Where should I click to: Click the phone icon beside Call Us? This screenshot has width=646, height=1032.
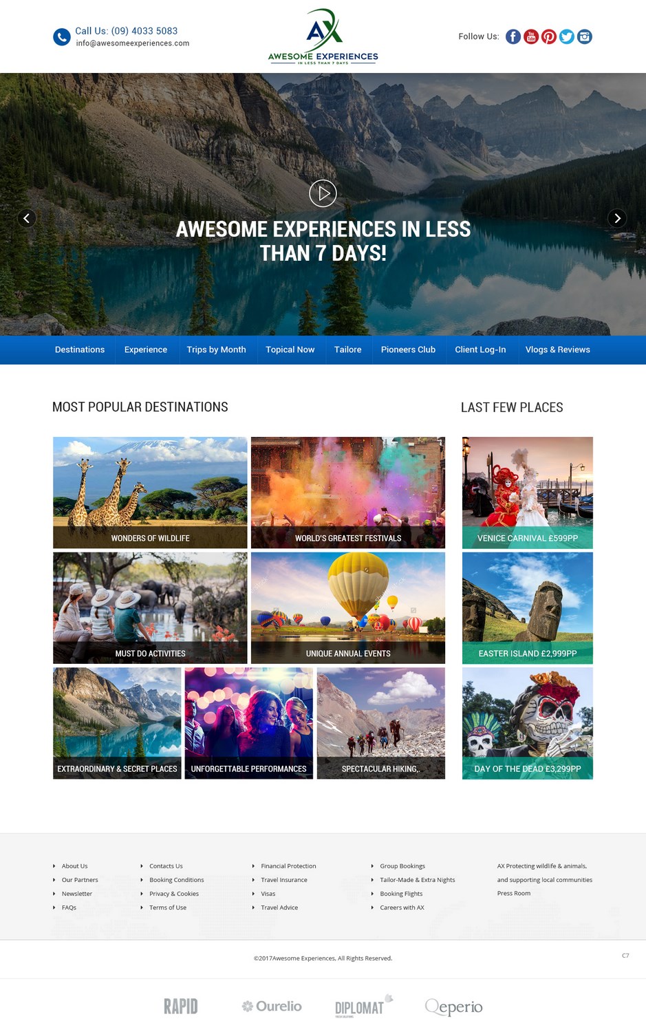[62, 37]
